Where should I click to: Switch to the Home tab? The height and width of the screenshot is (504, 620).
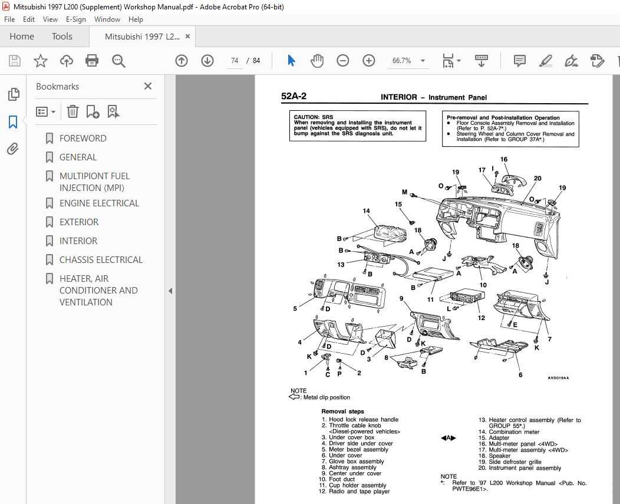pos(22,37)
